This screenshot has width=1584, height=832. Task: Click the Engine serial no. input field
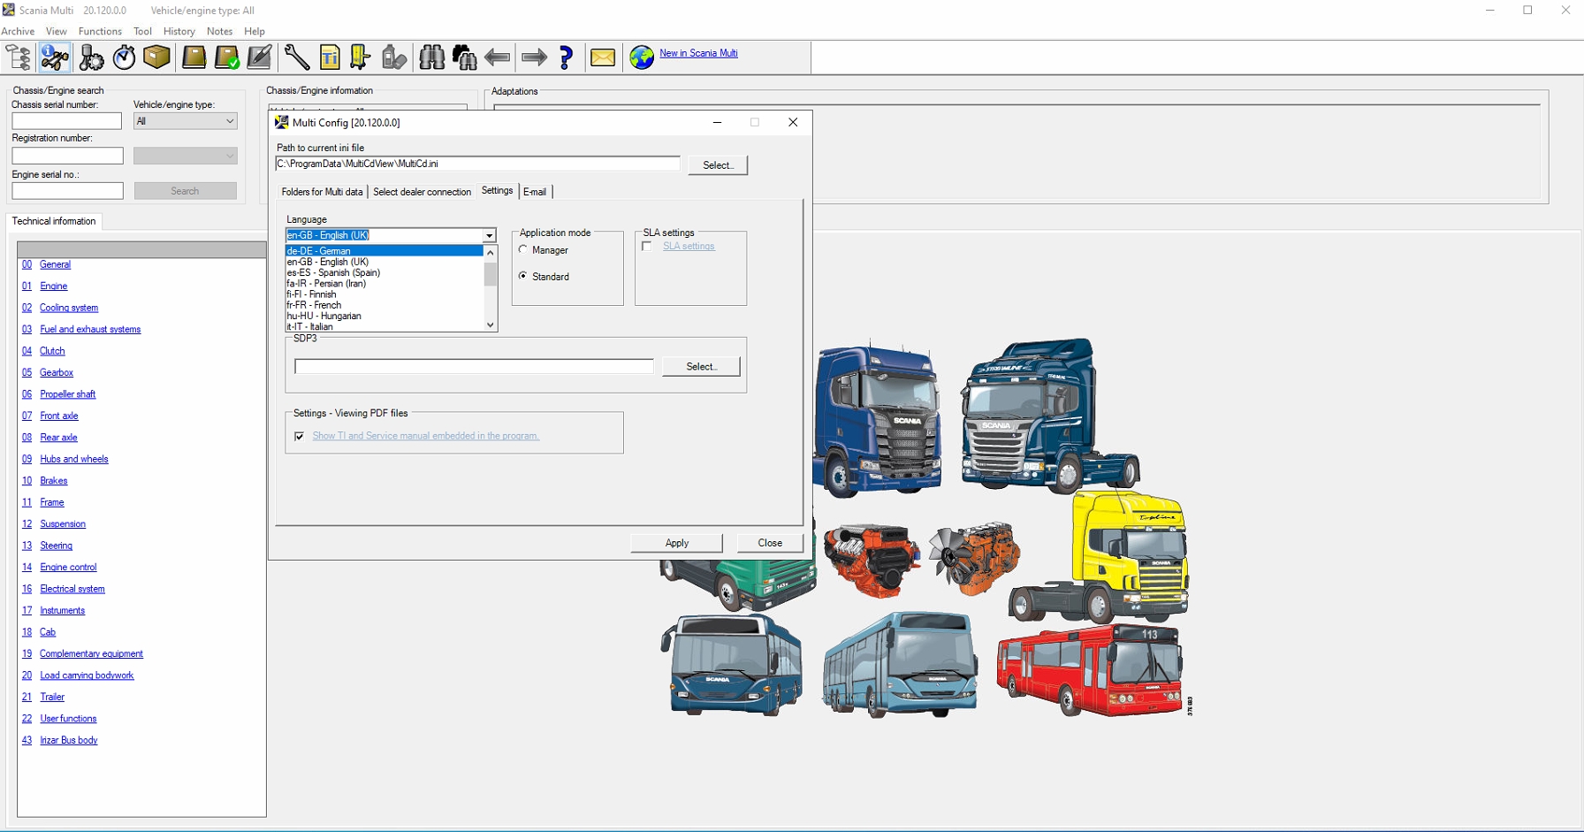(x=67, y=191)
